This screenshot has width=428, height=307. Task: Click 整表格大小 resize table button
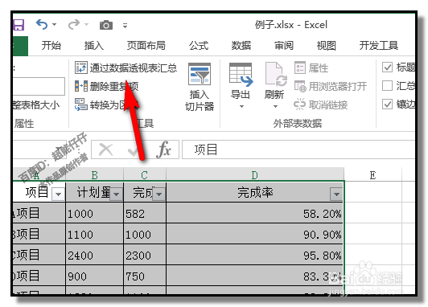click(36, 104)
